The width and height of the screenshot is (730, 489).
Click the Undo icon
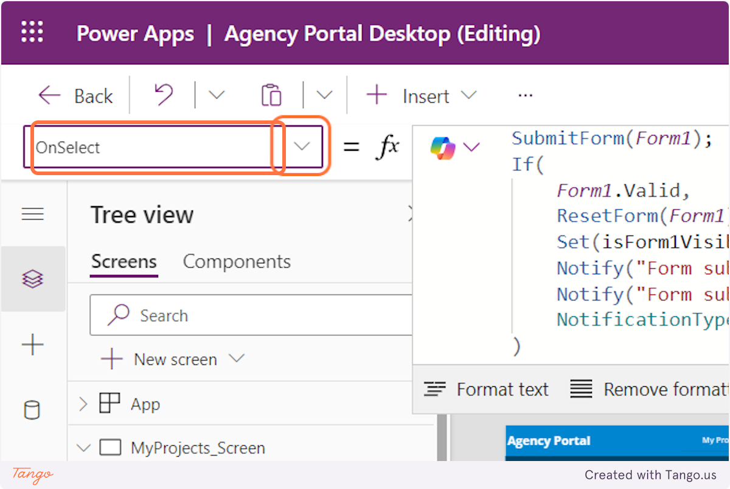click(163, 95)
